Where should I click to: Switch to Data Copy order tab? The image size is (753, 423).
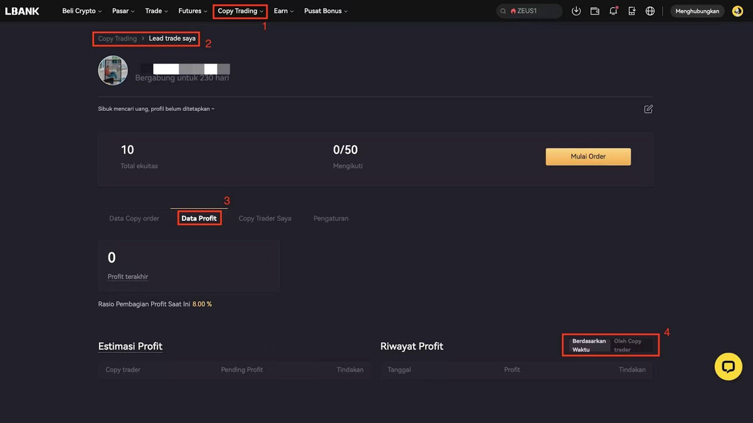click(x=134, y=219)
